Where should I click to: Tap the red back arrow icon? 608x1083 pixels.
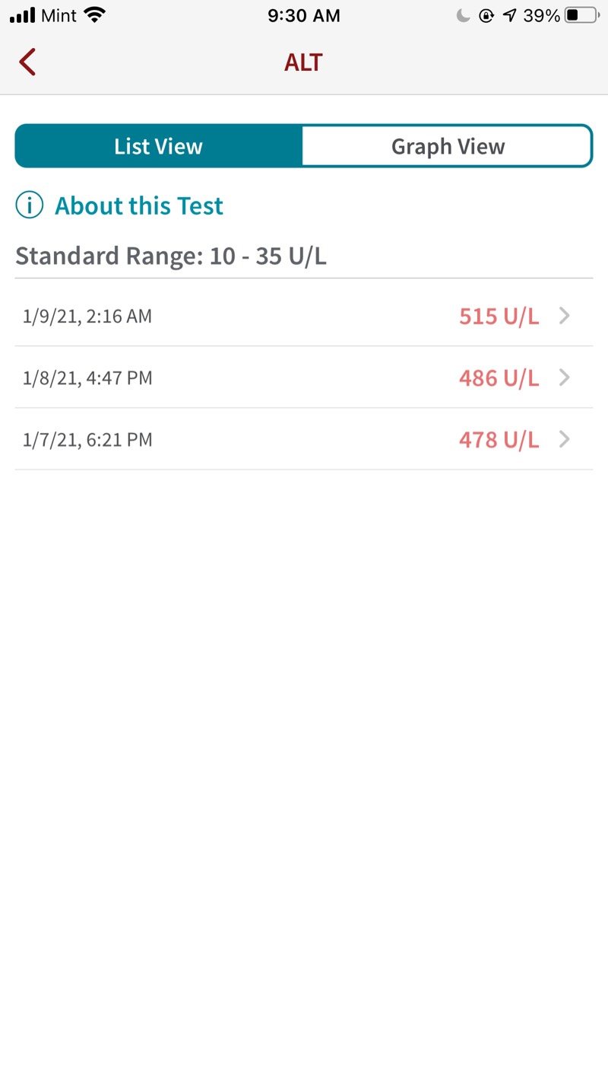point(27,62)
